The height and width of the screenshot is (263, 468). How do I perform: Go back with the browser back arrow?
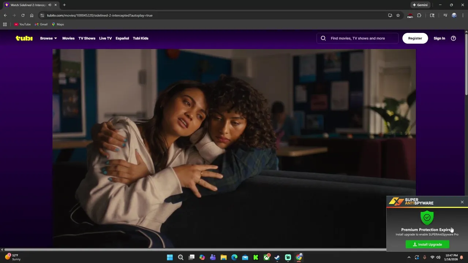pos(5,15)
